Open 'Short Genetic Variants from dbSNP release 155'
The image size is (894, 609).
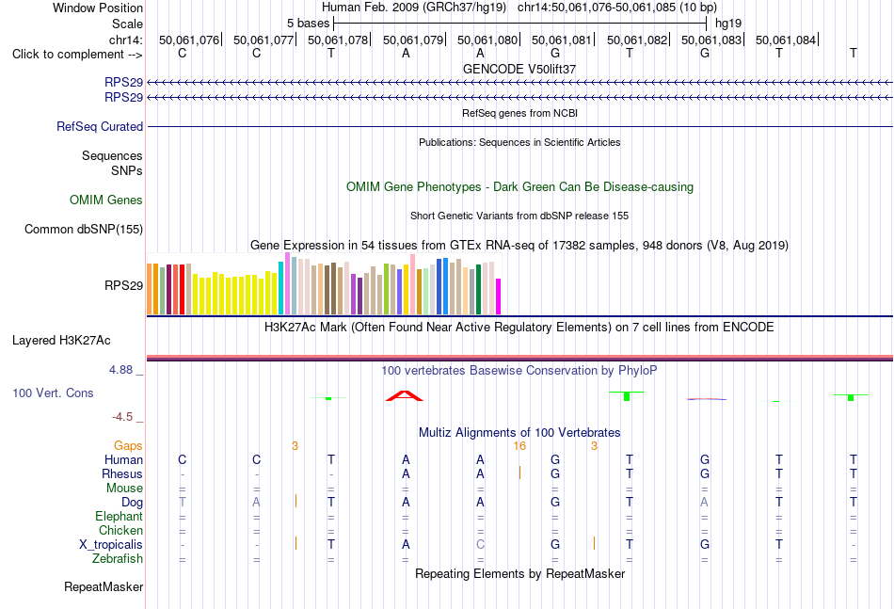(x=519, y=216)
